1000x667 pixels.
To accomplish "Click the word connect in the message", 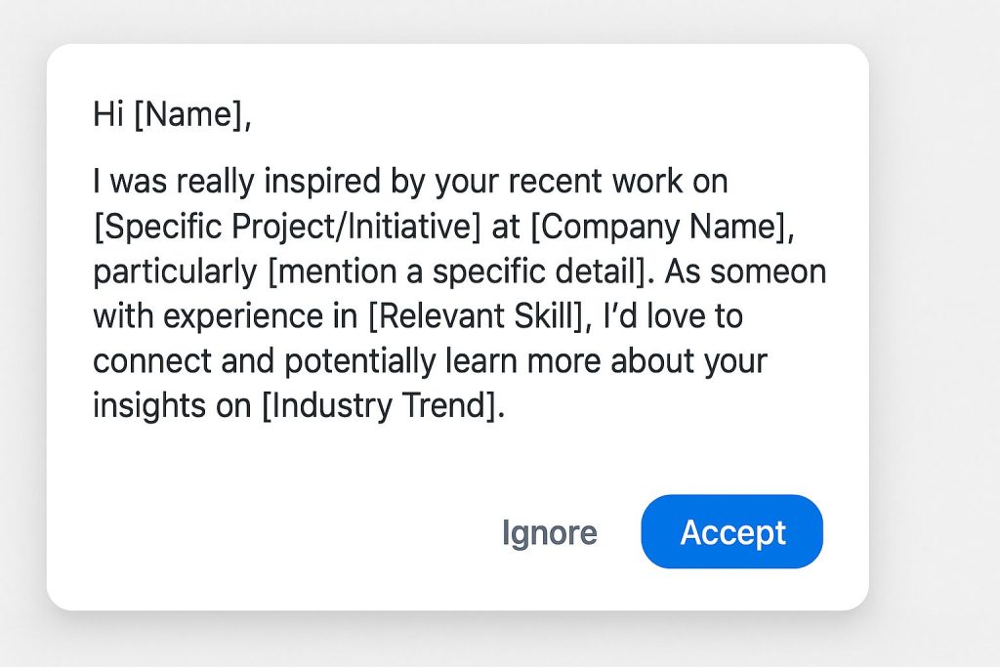I will [x=153, y=360].
